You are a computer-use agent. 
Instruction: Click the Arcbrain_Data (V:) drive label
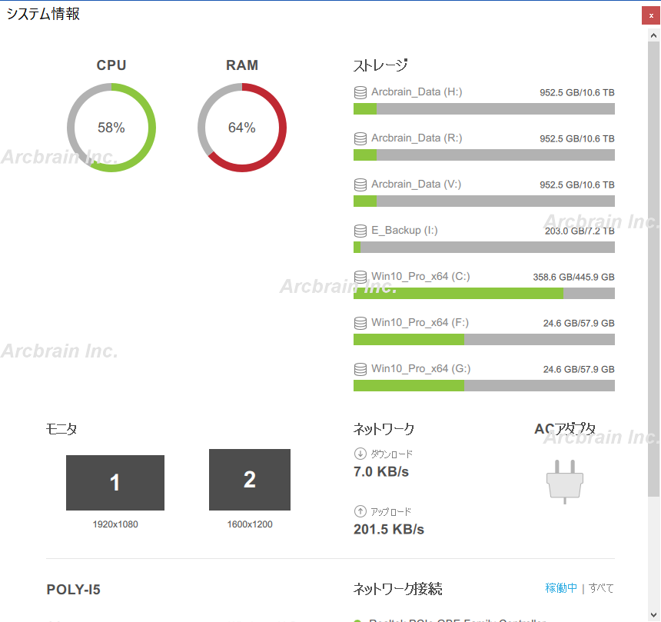point(416,185)
